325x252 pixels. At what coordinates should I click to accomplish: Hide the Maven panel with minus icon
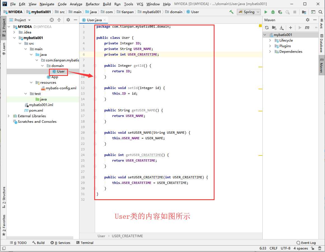315,20
